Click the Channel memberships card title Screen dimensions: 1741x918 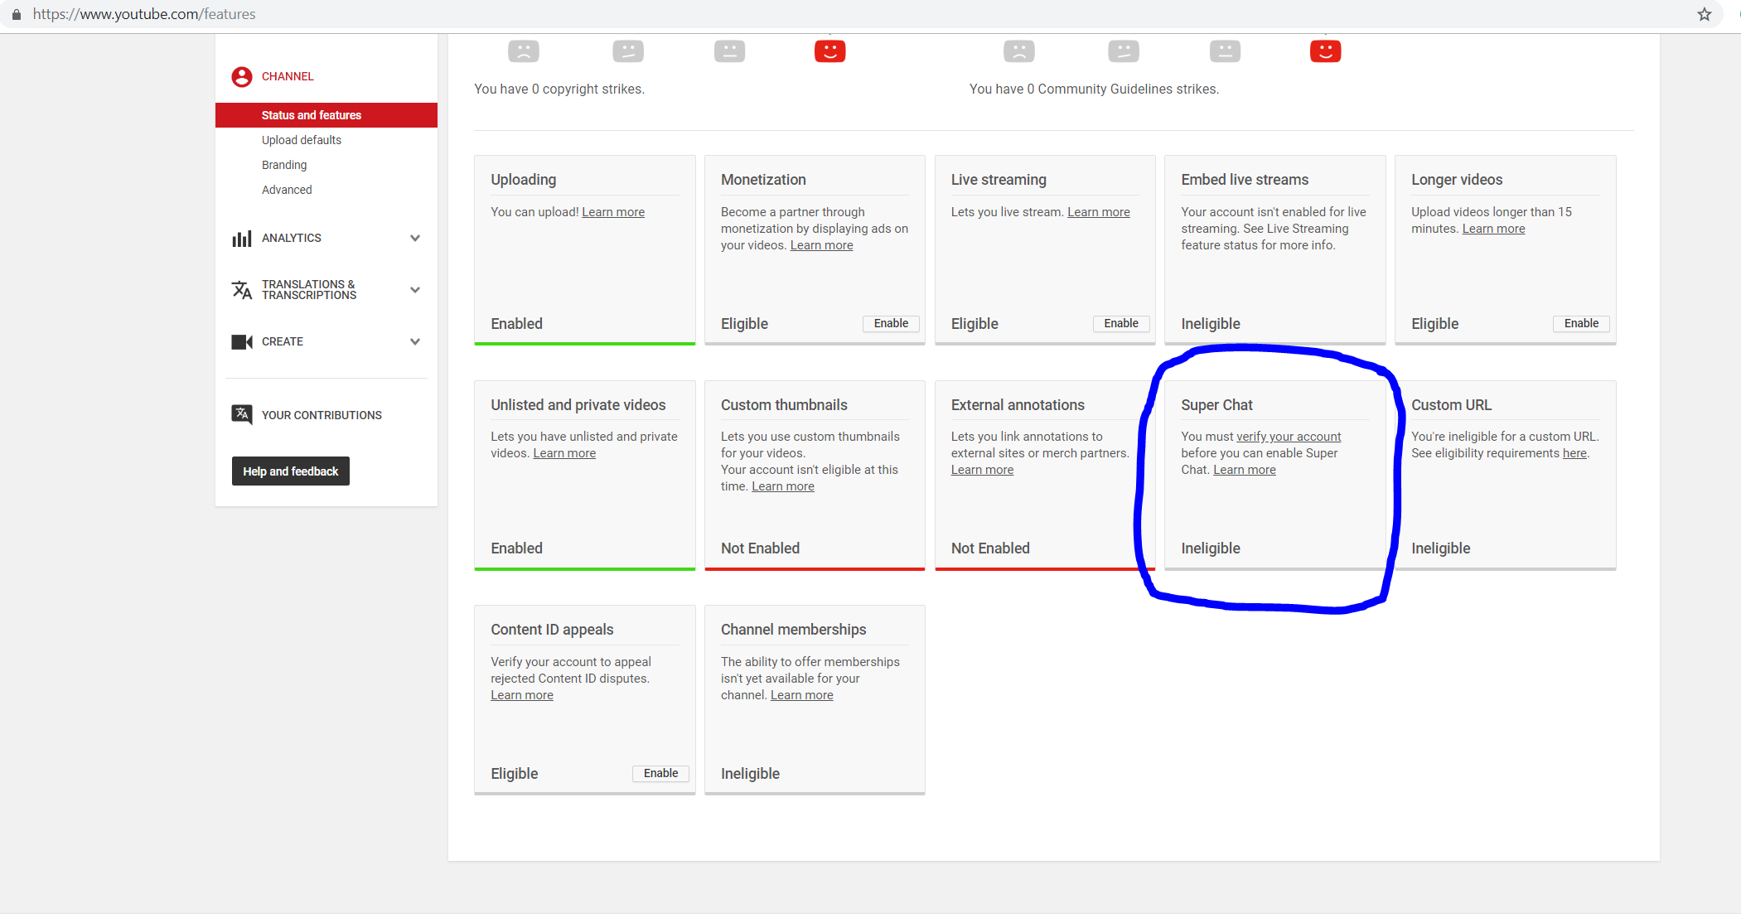pos(793,630)
